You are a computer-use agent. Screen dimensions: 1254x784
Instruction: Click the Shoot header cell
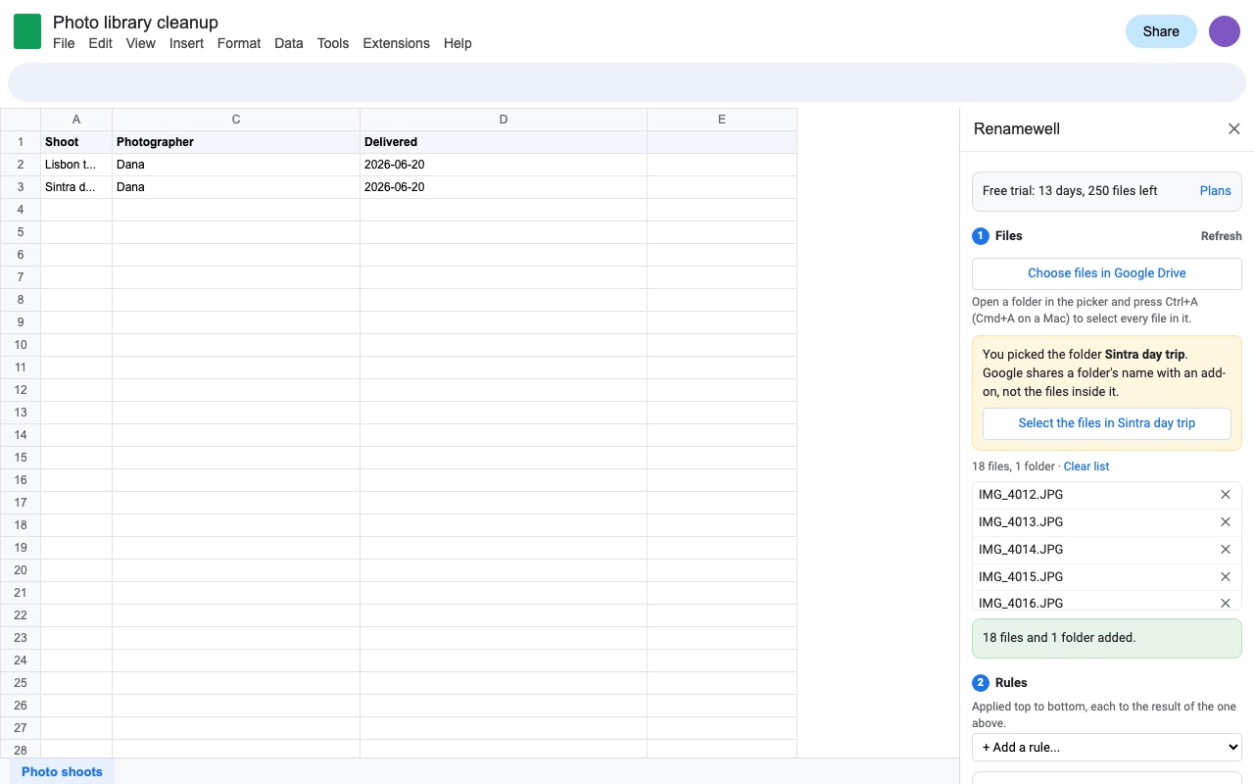point(76,142)
